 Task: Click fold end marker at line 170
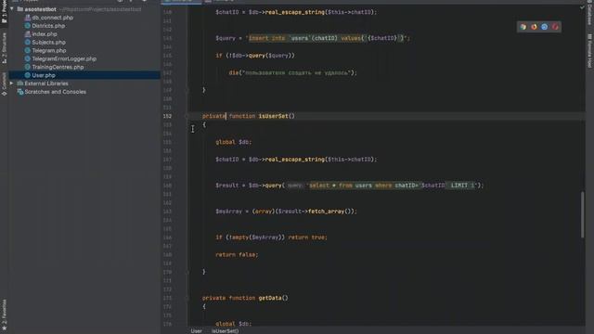pos(187,272)
